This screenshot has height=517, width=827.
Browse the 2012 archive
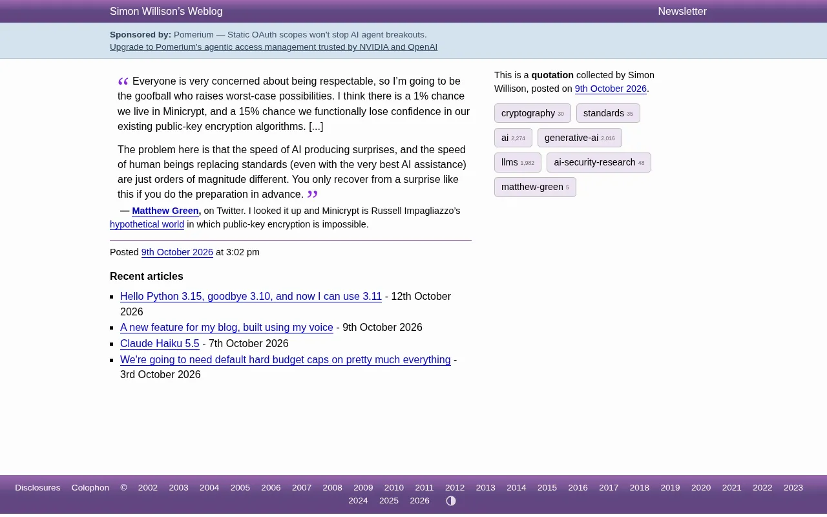pyautogui.click(x=455, y=488)
